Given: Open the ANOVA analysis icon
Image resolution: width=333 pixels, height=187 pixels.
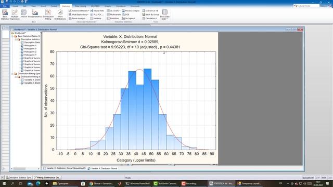Looking at the screenshot, I should 24,14.
